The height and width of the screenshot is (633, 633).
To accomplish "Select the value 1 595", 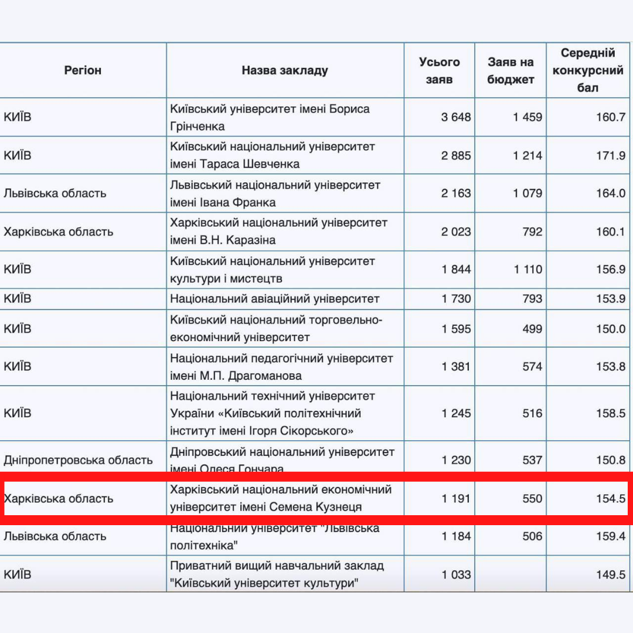I will click(456, 329).
